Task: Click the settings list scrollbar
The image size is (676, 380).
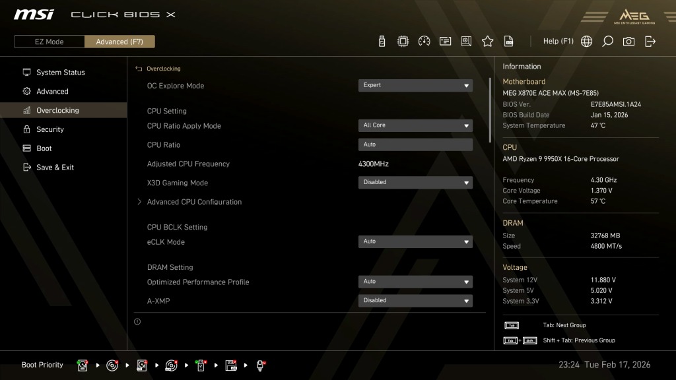Action: 490,110
